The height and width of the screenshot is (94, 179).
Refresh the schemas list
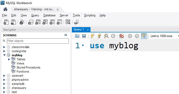[x=66, y=35]
